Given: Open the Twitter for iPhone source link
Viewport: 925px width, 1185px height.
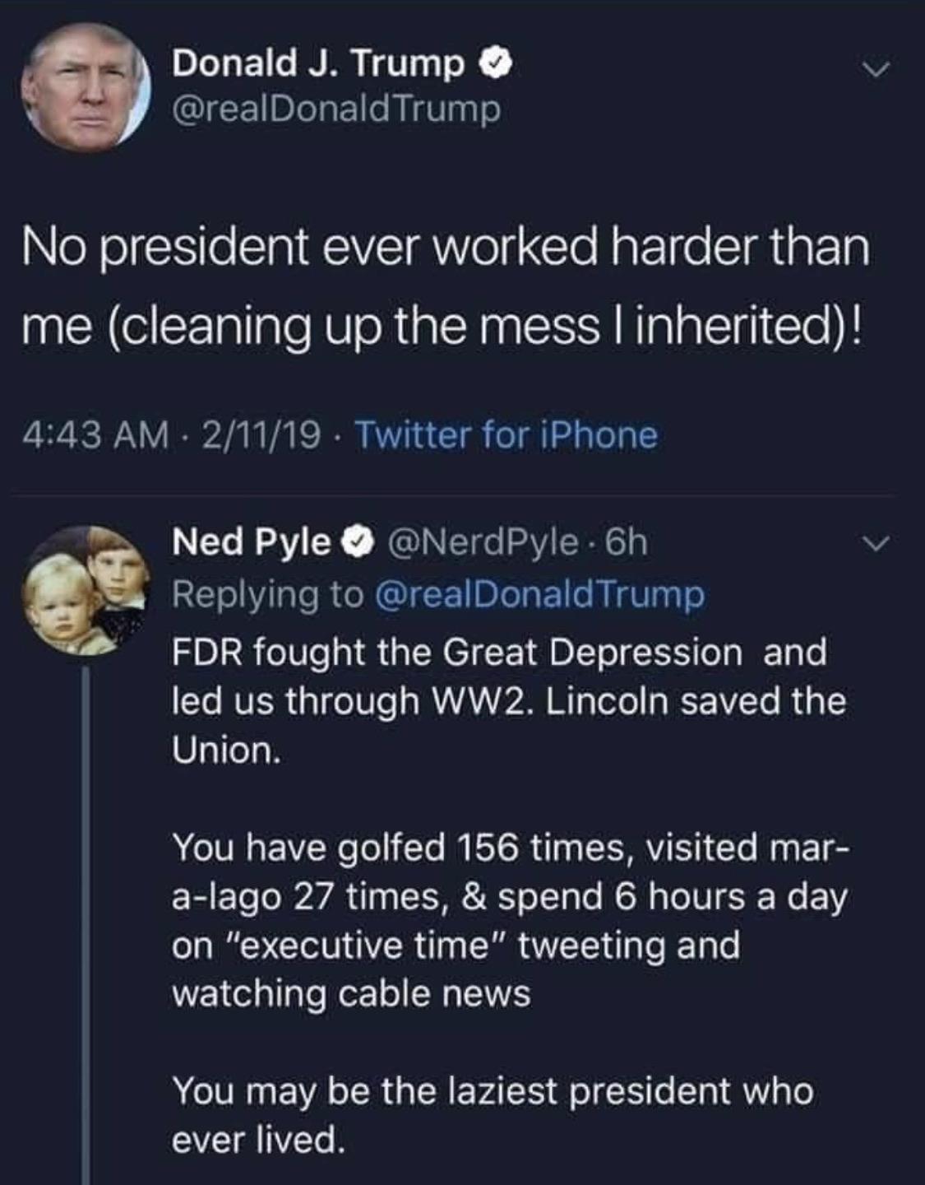Looking at the screenshot, I should tap(506, 434).
